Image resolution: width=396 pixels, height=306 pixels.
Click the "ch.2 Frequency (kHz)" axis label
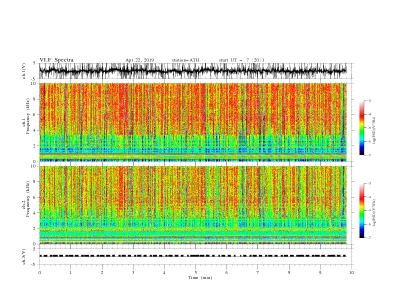(26, 199)
